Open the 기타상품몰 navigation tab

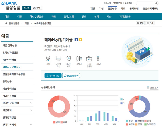pyautogui.click(x=125, y=16)
